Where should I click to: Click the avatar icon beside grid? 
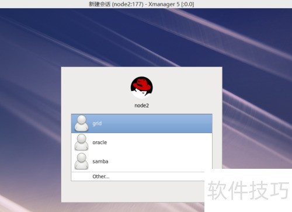81,123
